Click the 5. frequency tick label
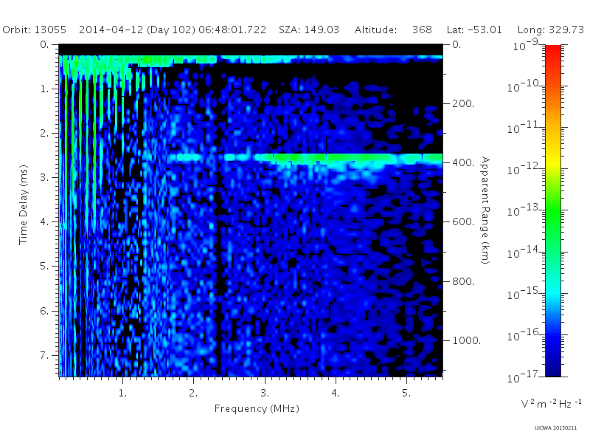 coord(406,393)
